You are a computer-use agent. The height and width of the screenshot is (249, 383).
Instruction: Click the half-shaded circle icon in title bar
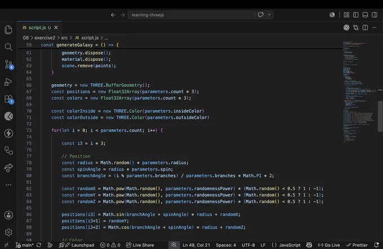(x=332, y=15)
